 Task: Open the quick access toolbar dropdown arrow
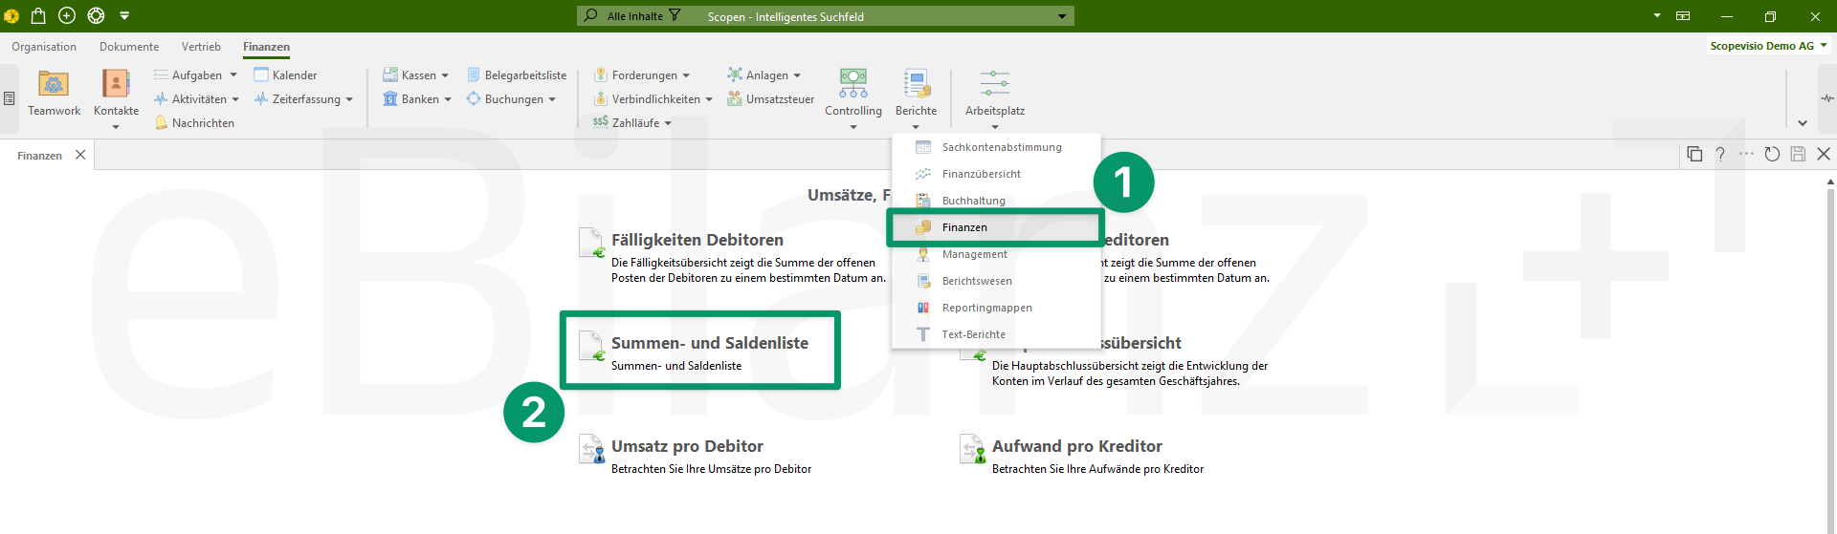(124, 15)
